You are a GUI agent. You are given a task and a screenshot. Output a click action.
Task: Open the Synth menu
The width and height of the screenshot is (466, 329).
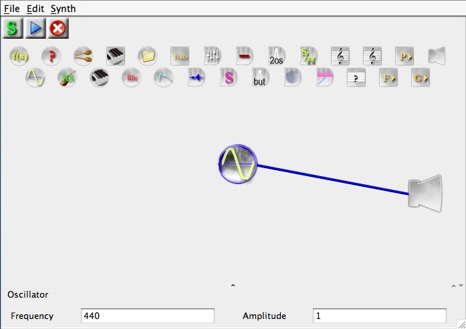pyautogui.click(x=63, y=9)
